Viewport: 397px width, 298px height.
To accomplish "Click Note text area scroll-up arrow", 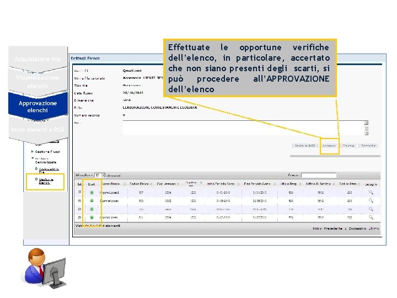I will 366,123.
